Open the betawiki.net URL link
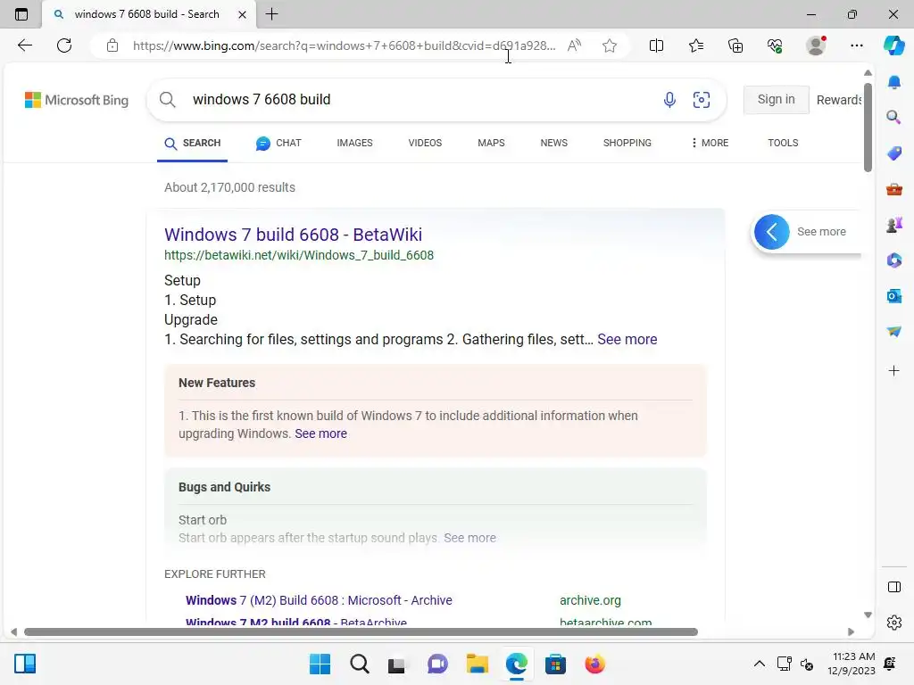 (x=299, y=255)
